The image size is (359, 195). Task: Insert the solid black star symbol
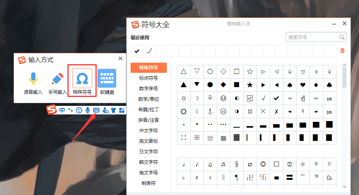[250, 84]
